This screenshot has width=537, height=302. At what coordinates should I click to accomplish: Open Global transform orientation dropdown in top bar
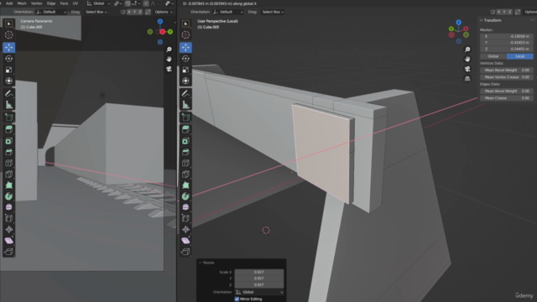pos(98,3)
